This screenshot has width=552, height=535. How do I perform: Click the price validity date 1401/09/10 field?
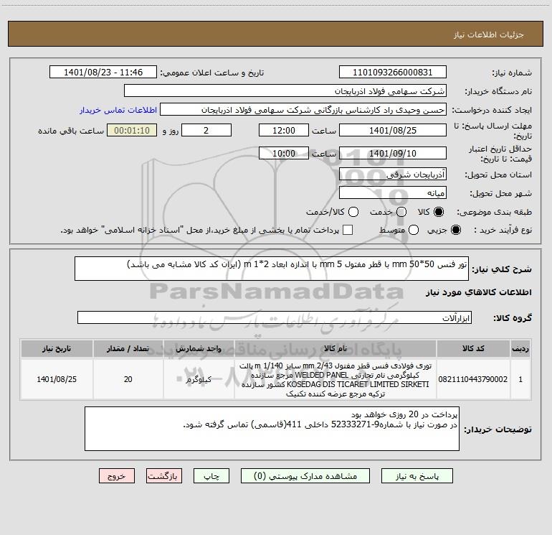coord(393,153)
